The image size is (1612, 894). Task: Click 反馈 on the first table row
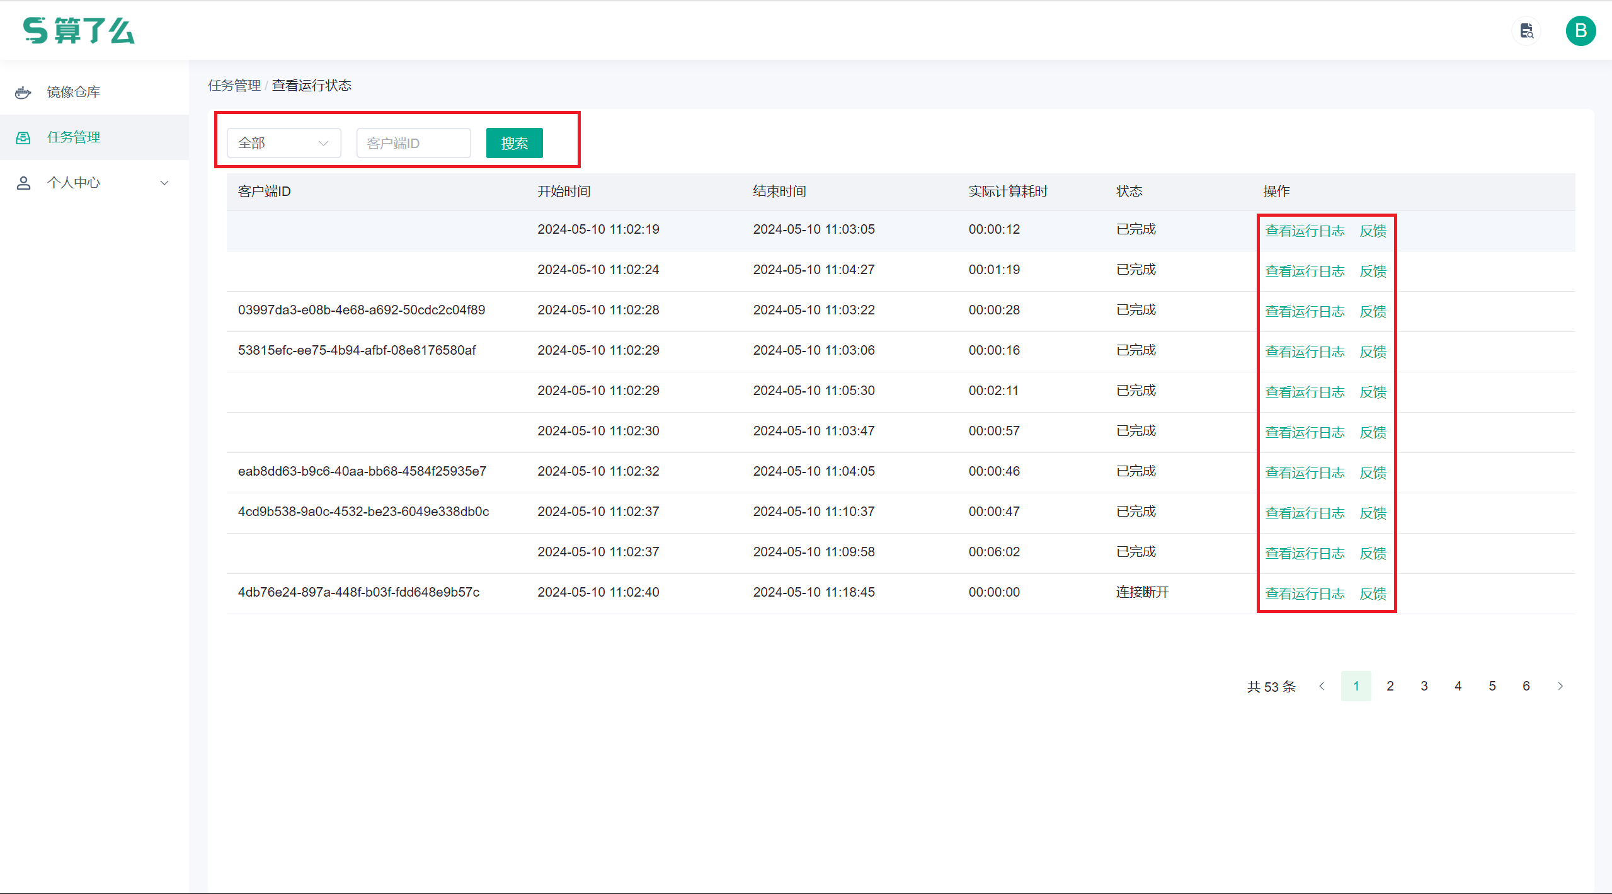1373,231
